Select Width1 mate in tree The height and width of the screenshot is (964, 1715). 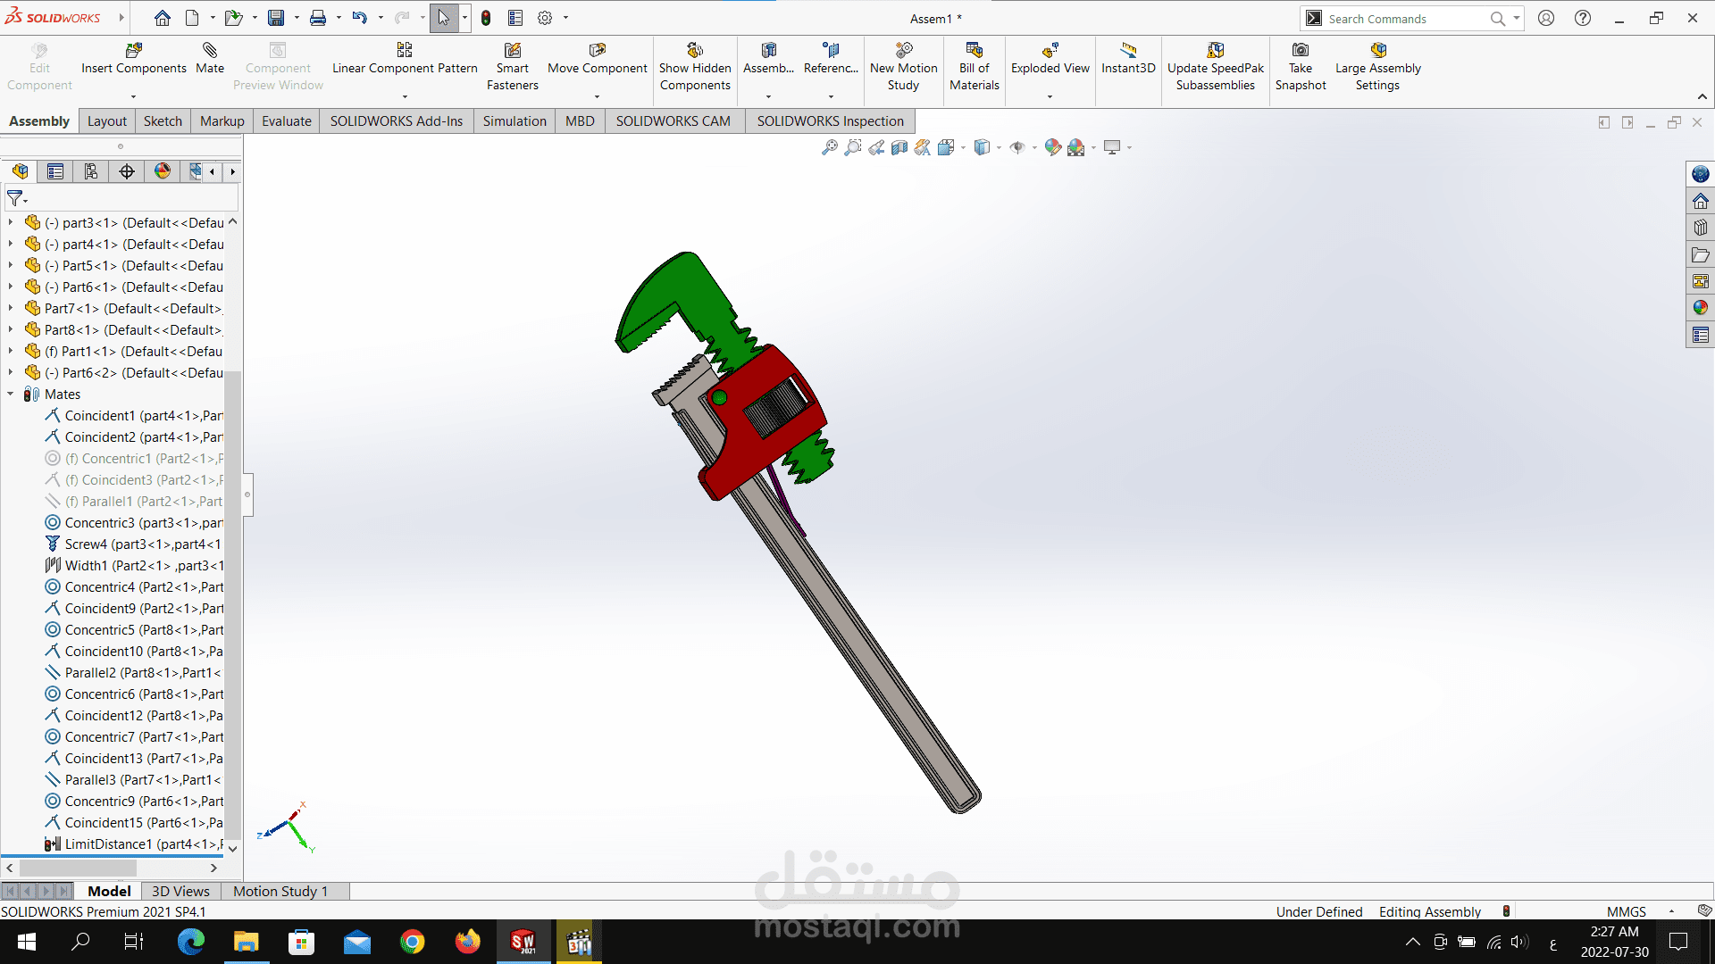(x=133, y=565)
